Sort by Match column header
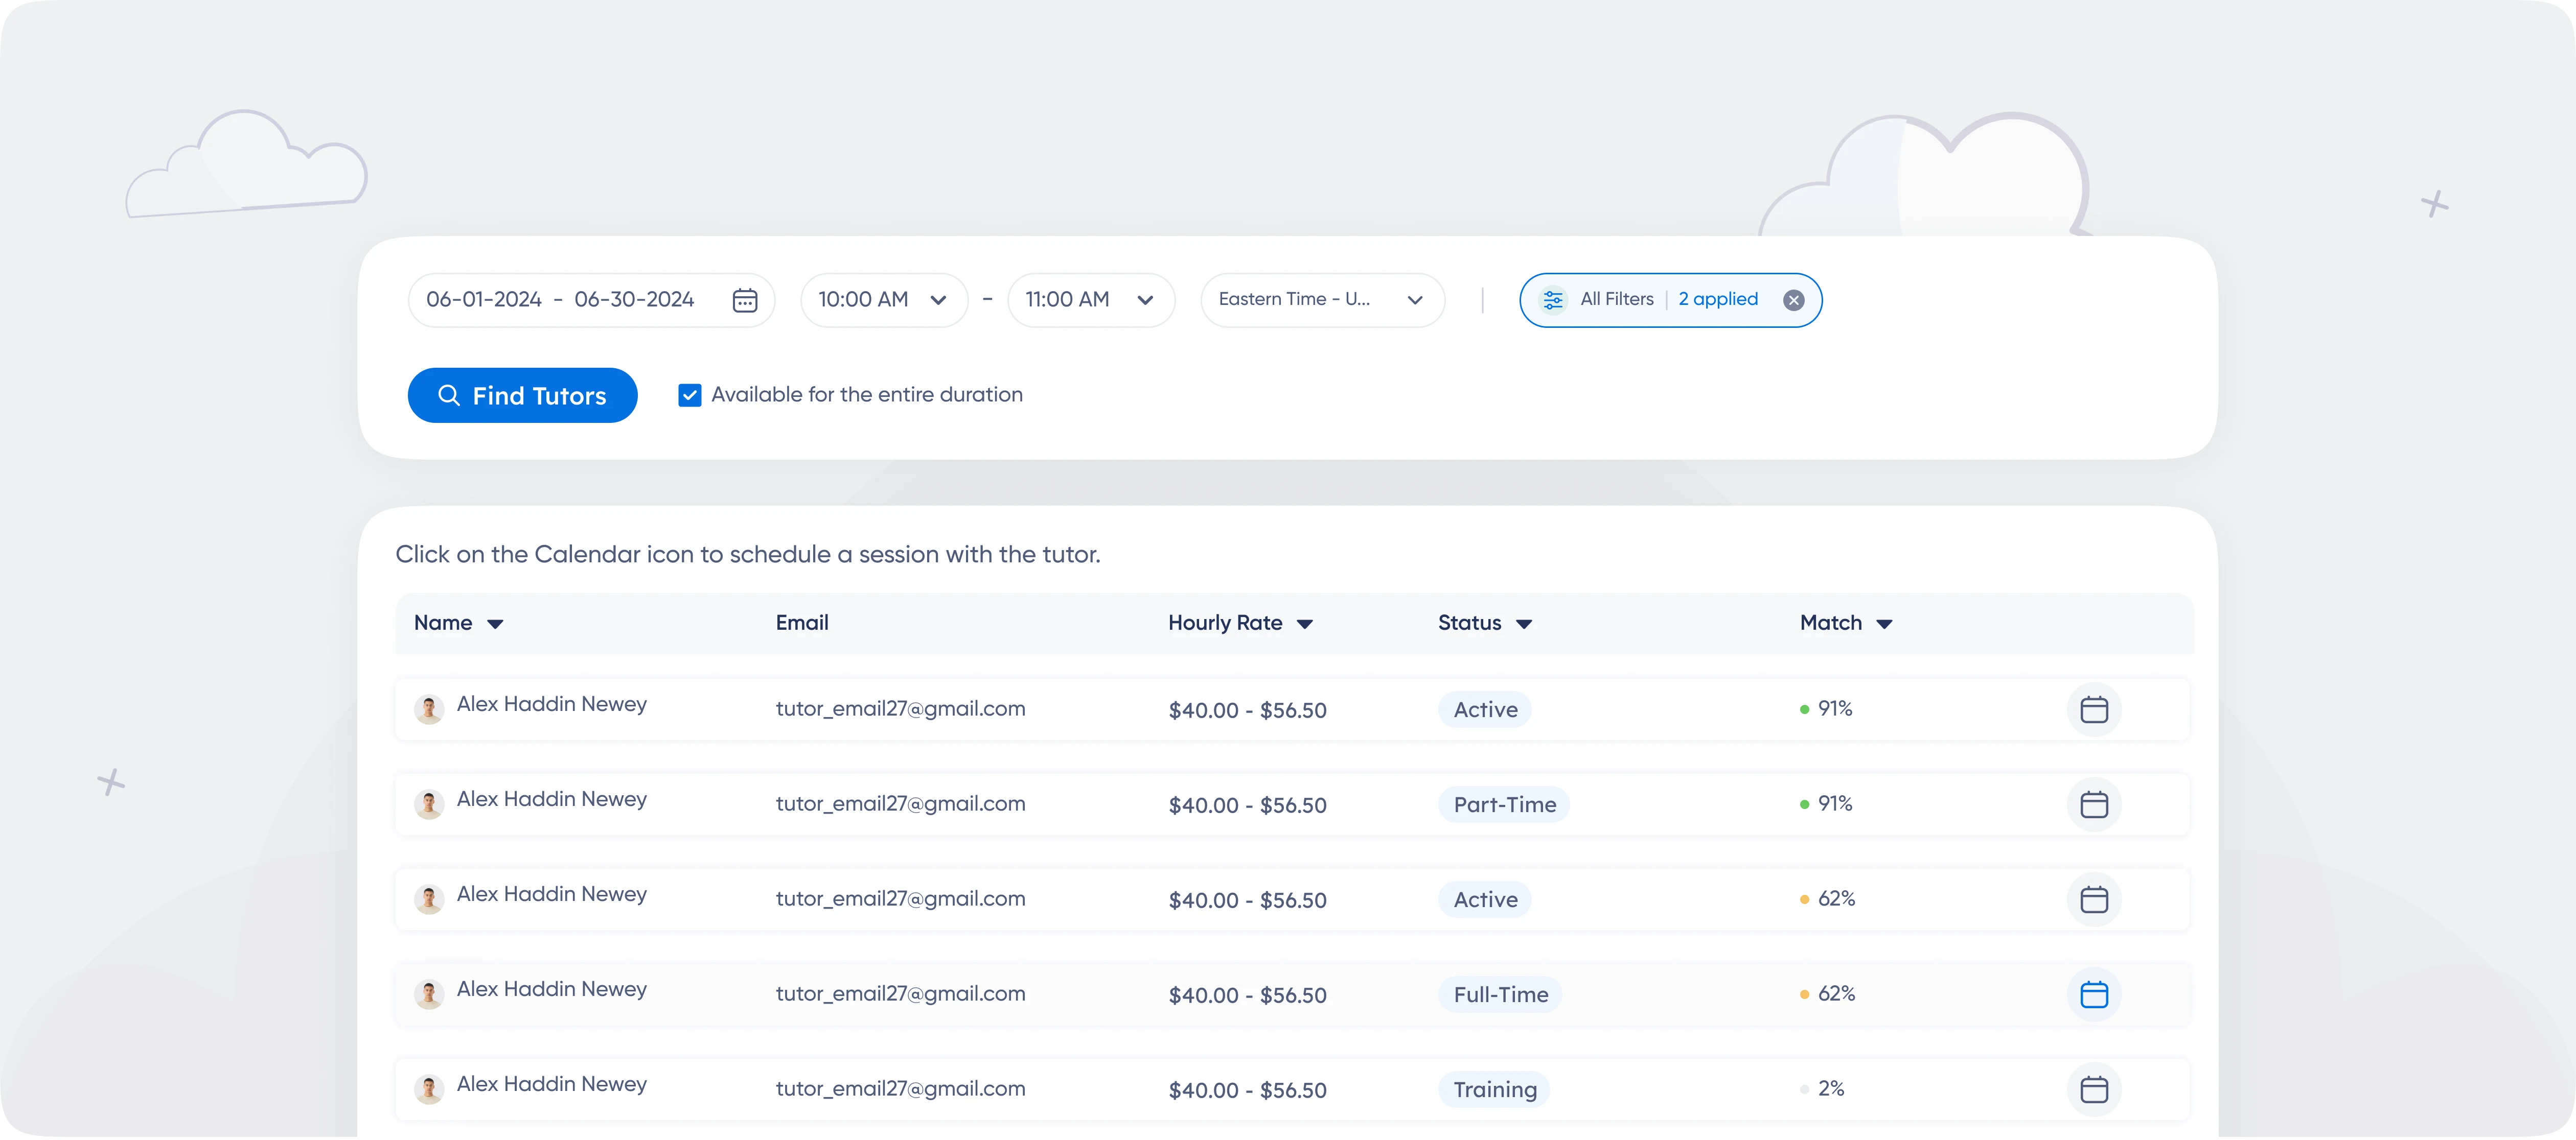 point(1845,624)
